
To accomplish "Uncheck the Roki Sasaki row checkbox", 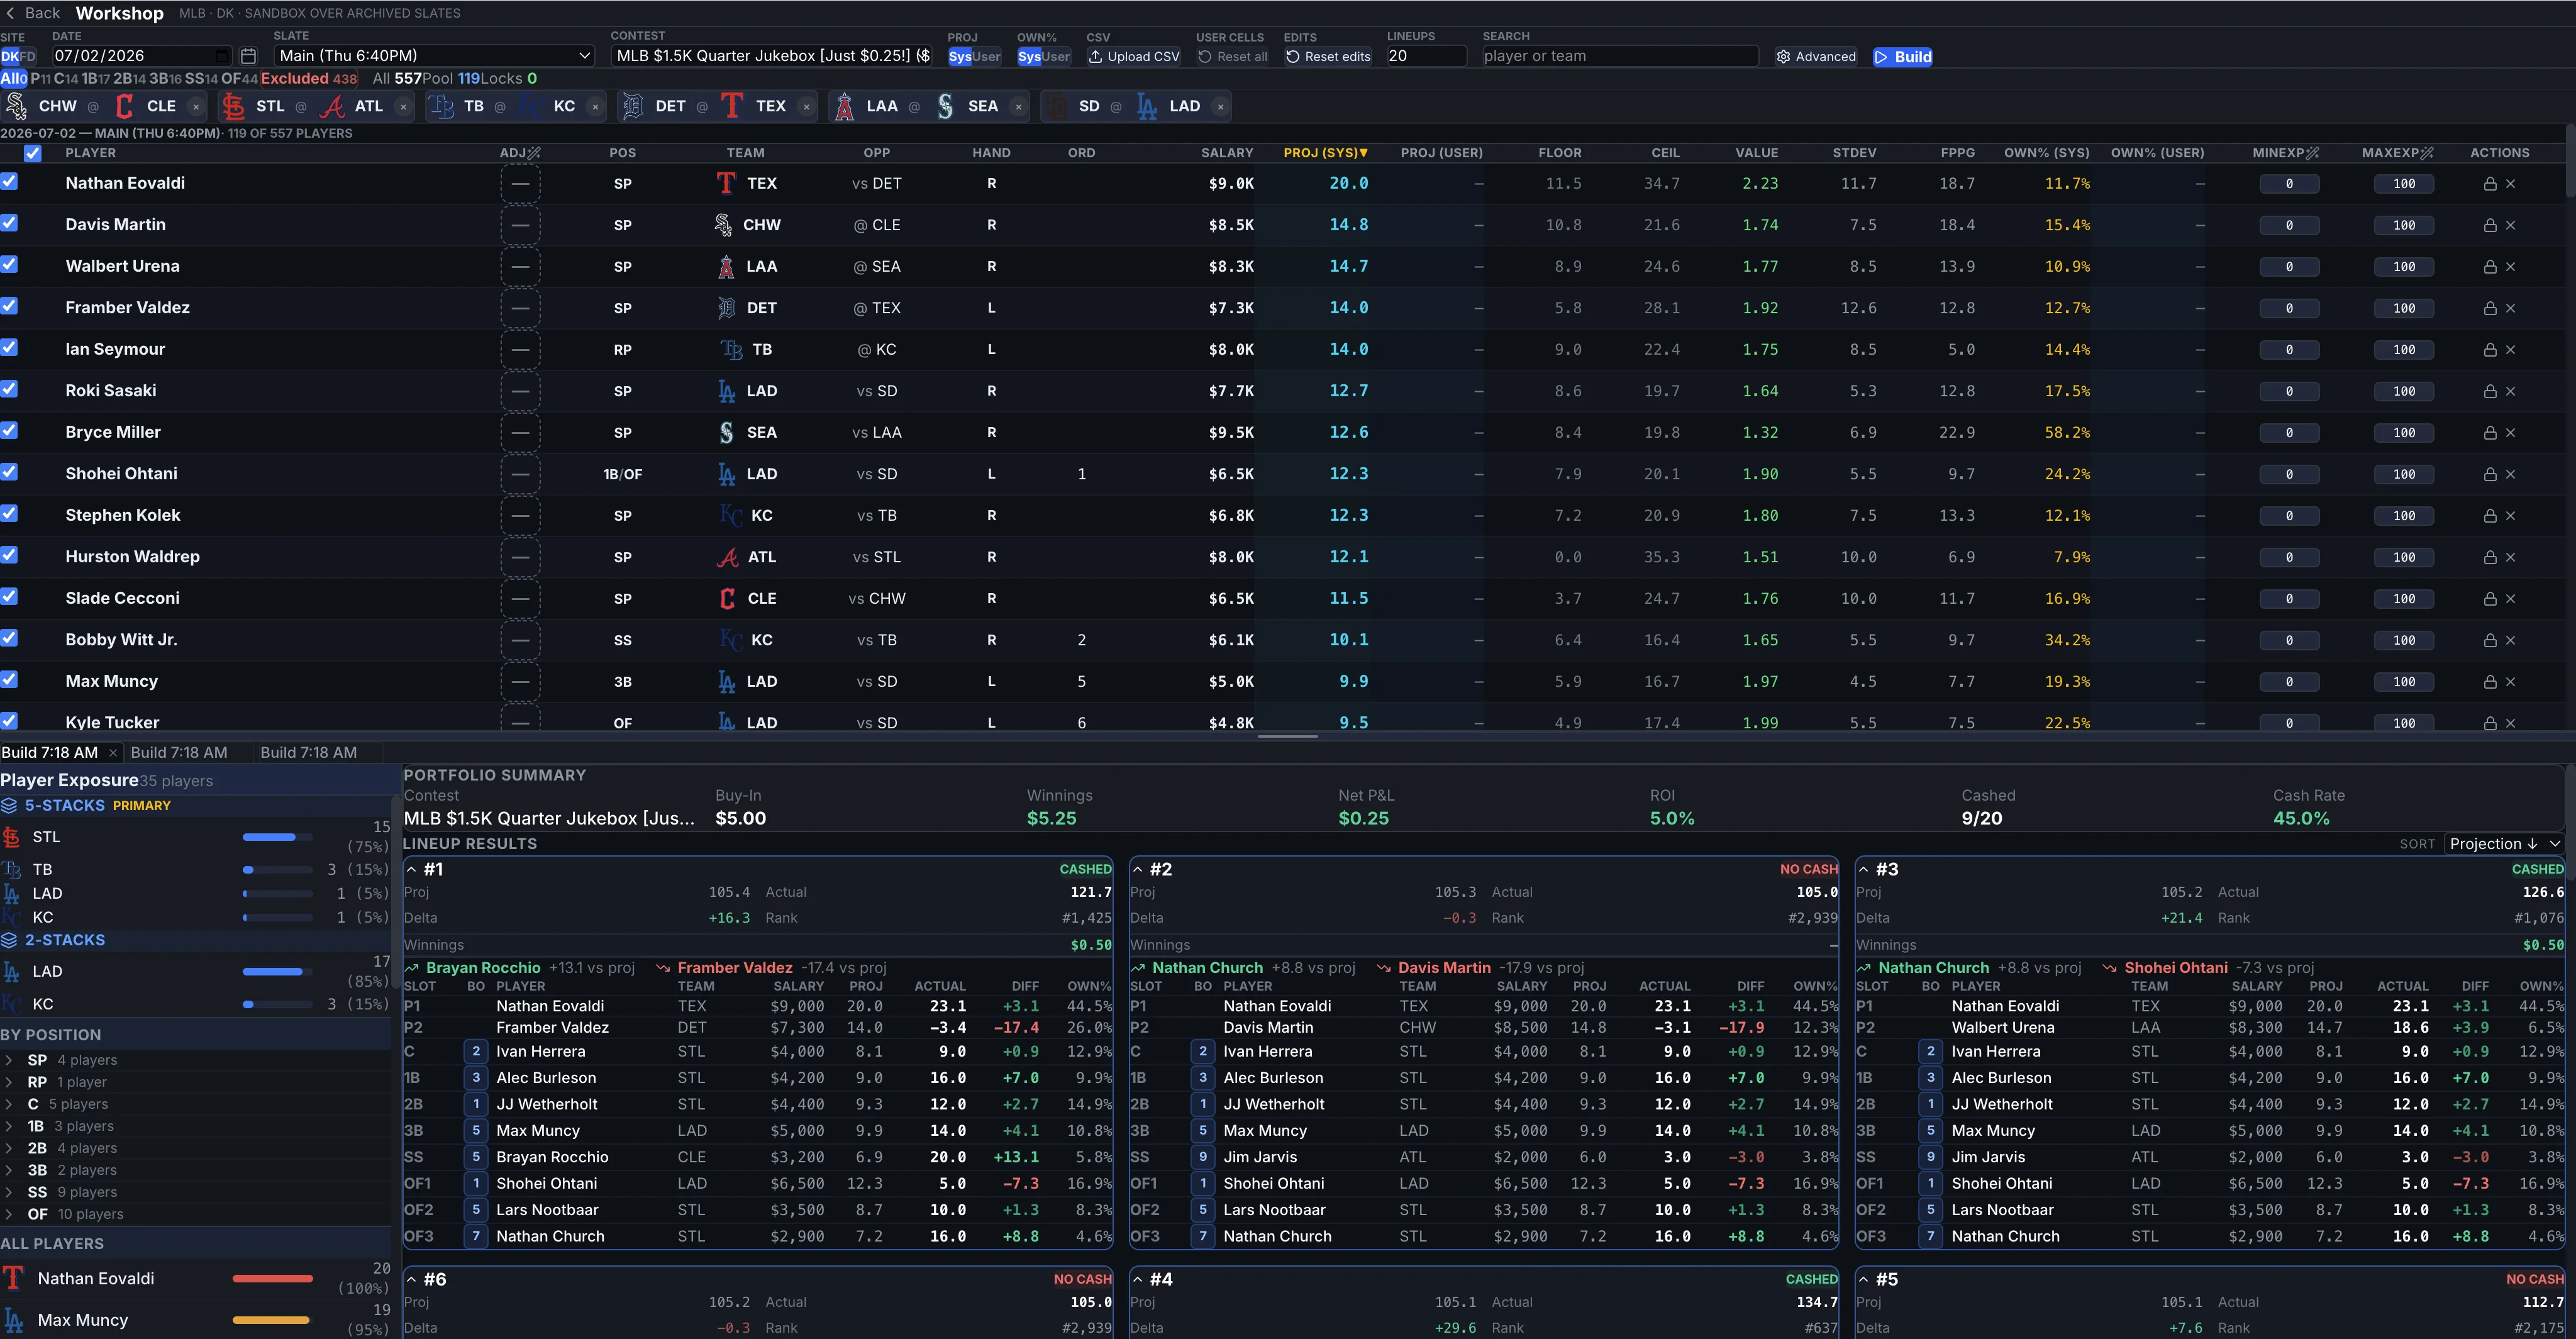I will pyautogui.click(x=9, y=389).
